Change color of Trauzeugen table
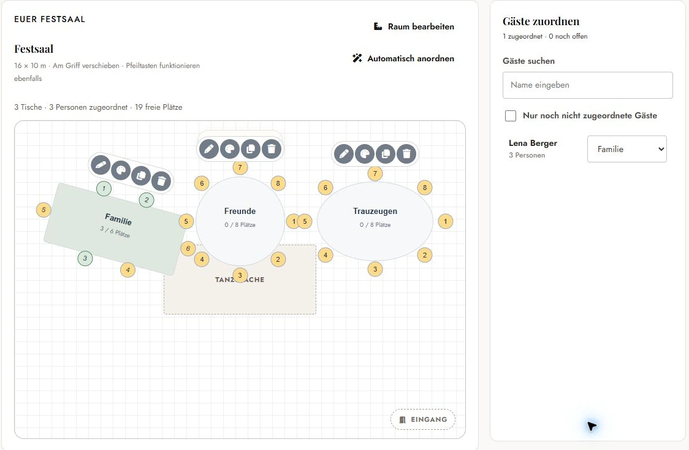Image resolution: width=689 pixels, height=450 pixels. point(365,154)
